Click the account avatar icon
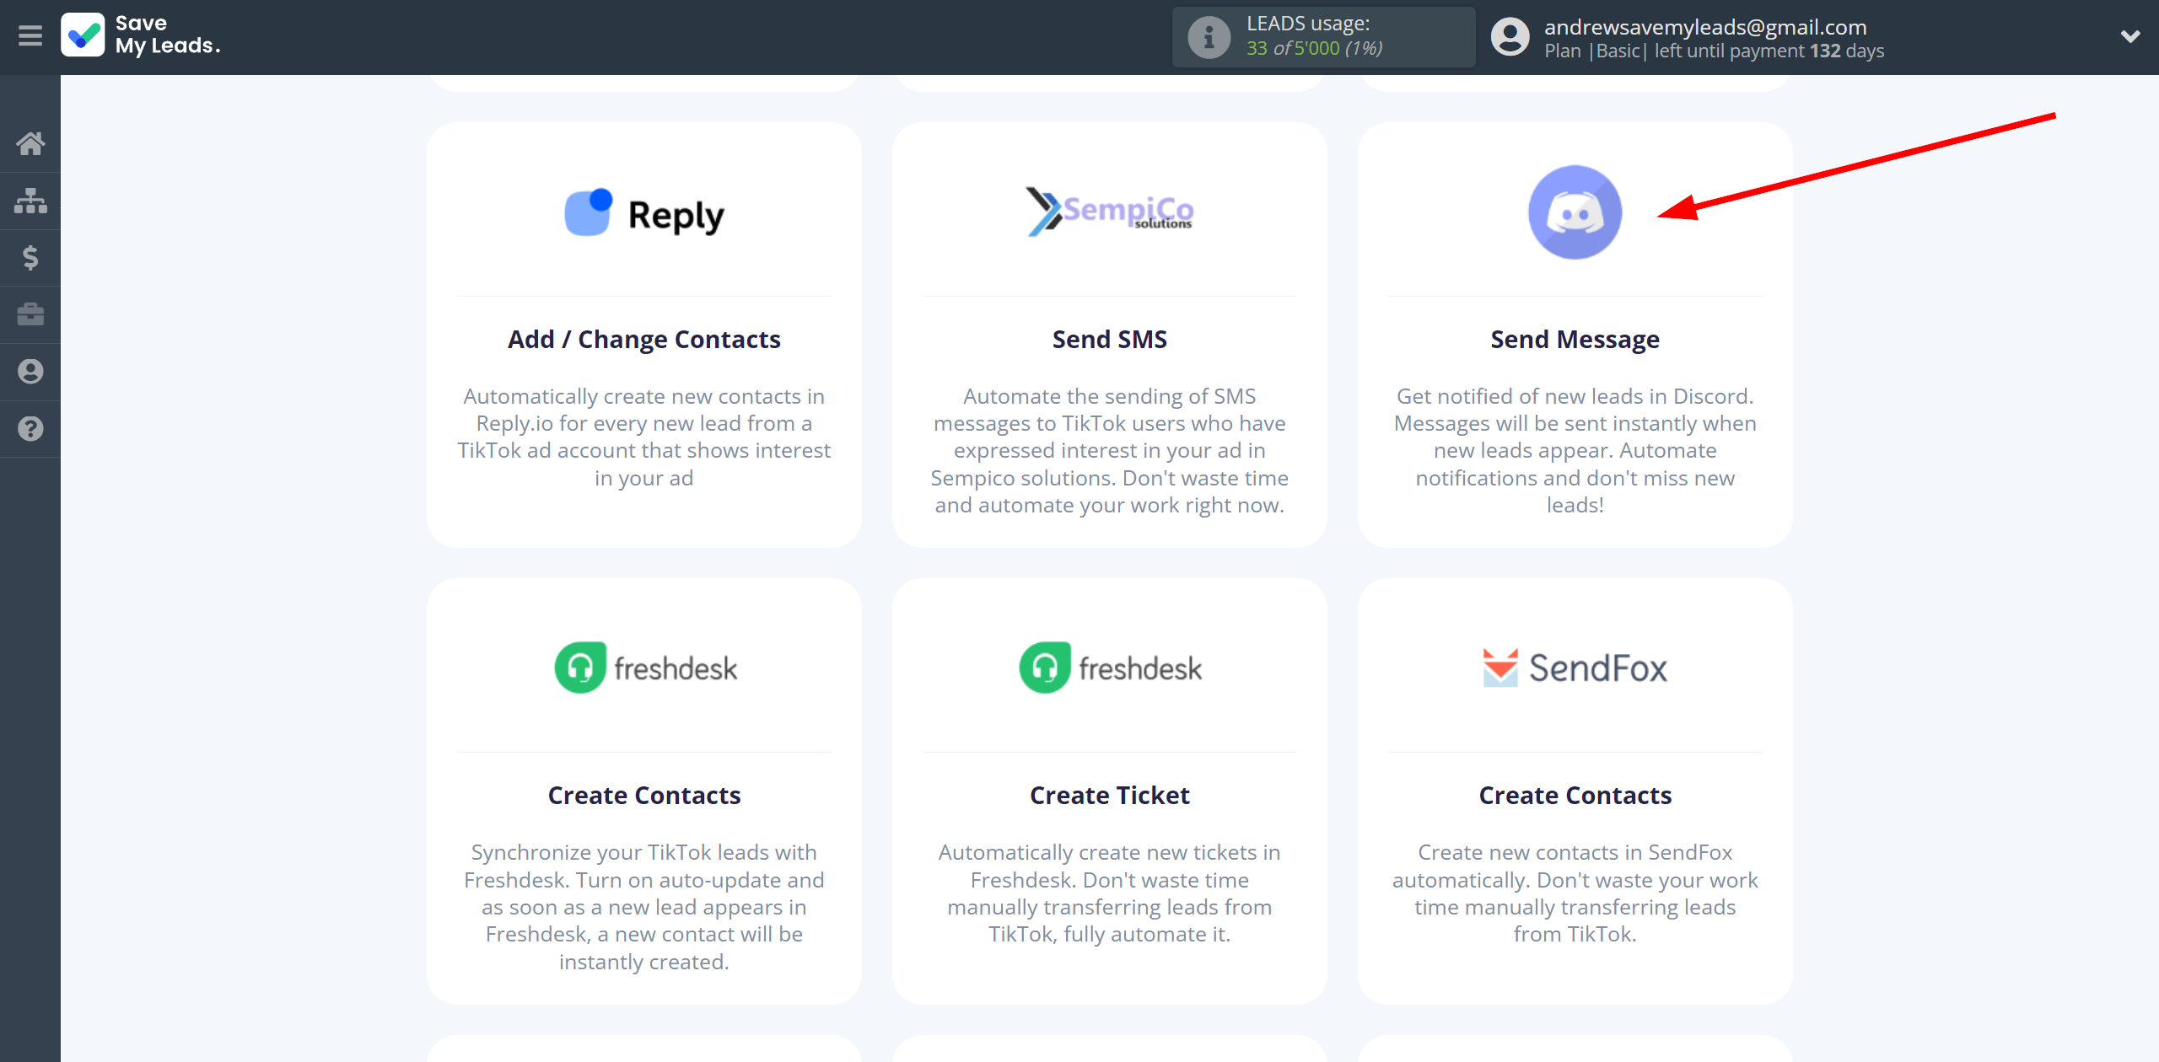 tap(1510, 37)
